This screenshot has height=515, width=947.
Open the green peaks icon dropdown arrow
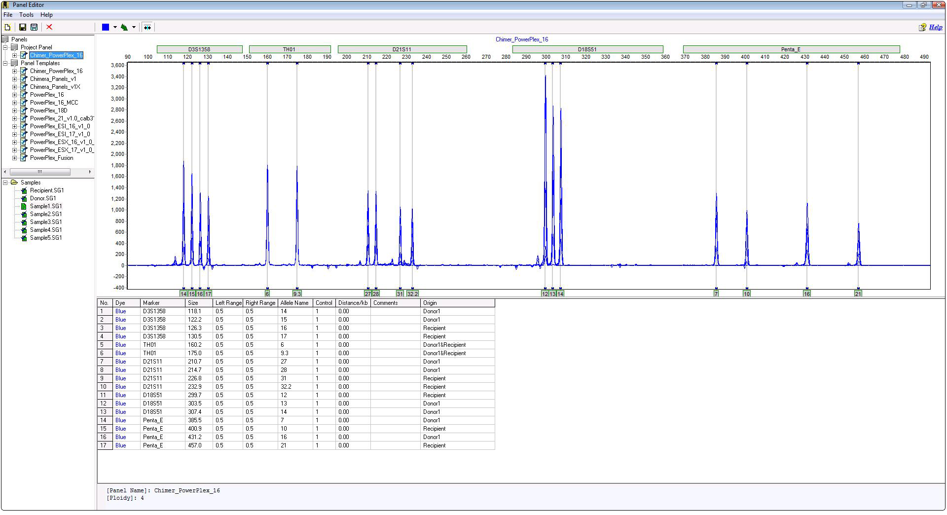(x=134, y=27)
